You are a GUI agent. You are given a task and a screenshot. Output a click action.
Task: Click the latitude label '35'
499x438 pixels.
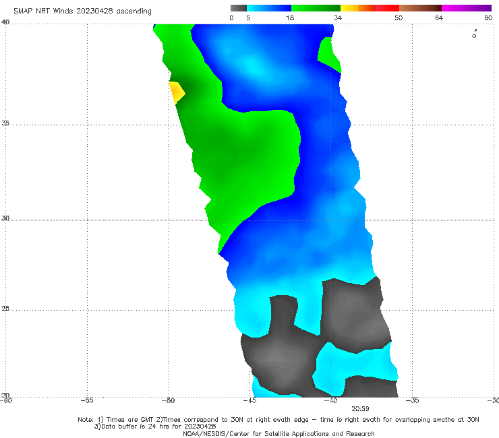pyautogui.click(x=5, y=123)
